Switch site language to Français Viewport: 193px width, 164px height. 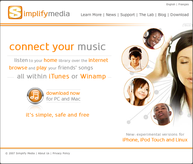click(x=183, y=5)
